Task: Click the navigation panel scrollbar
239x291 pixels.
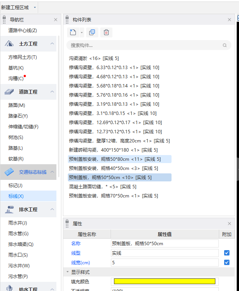Action: click(59, 106)
